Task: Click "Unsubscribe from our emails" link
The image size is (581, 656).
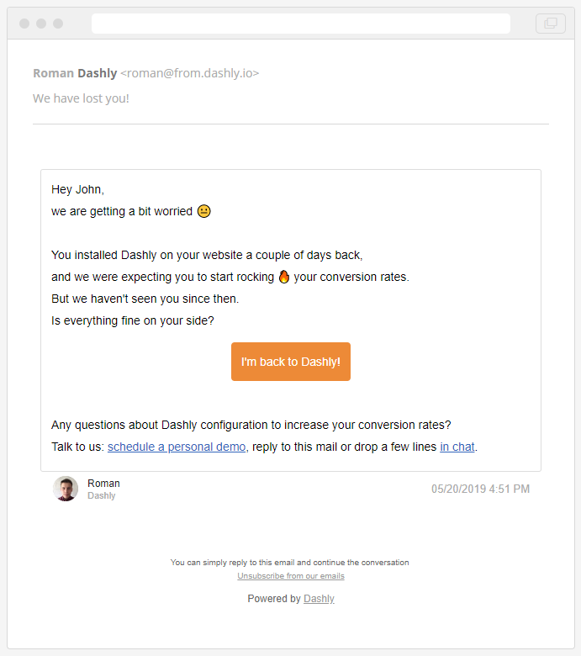Action: [291, 576]
